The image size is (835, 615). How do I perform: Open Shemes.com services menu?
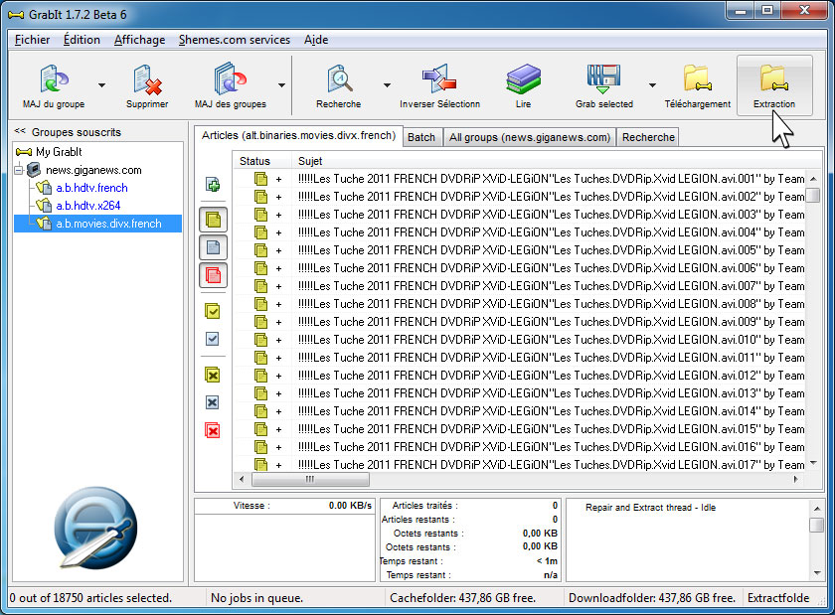[235, 40]
